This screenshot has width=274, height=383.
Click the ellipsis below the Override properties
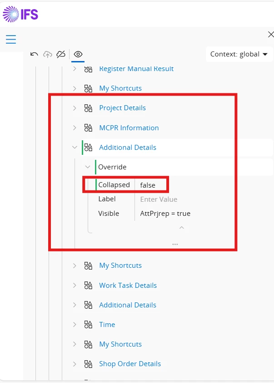point(175,245)
